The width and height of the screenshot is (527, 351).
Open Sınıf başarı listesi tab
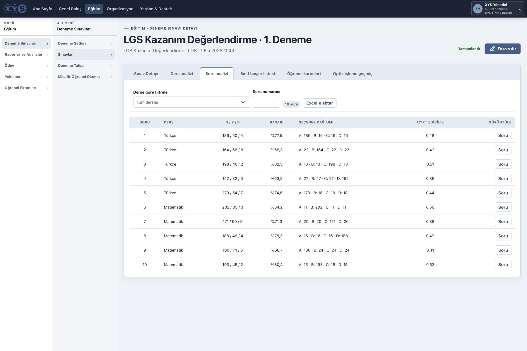click(x=258, y=74)
